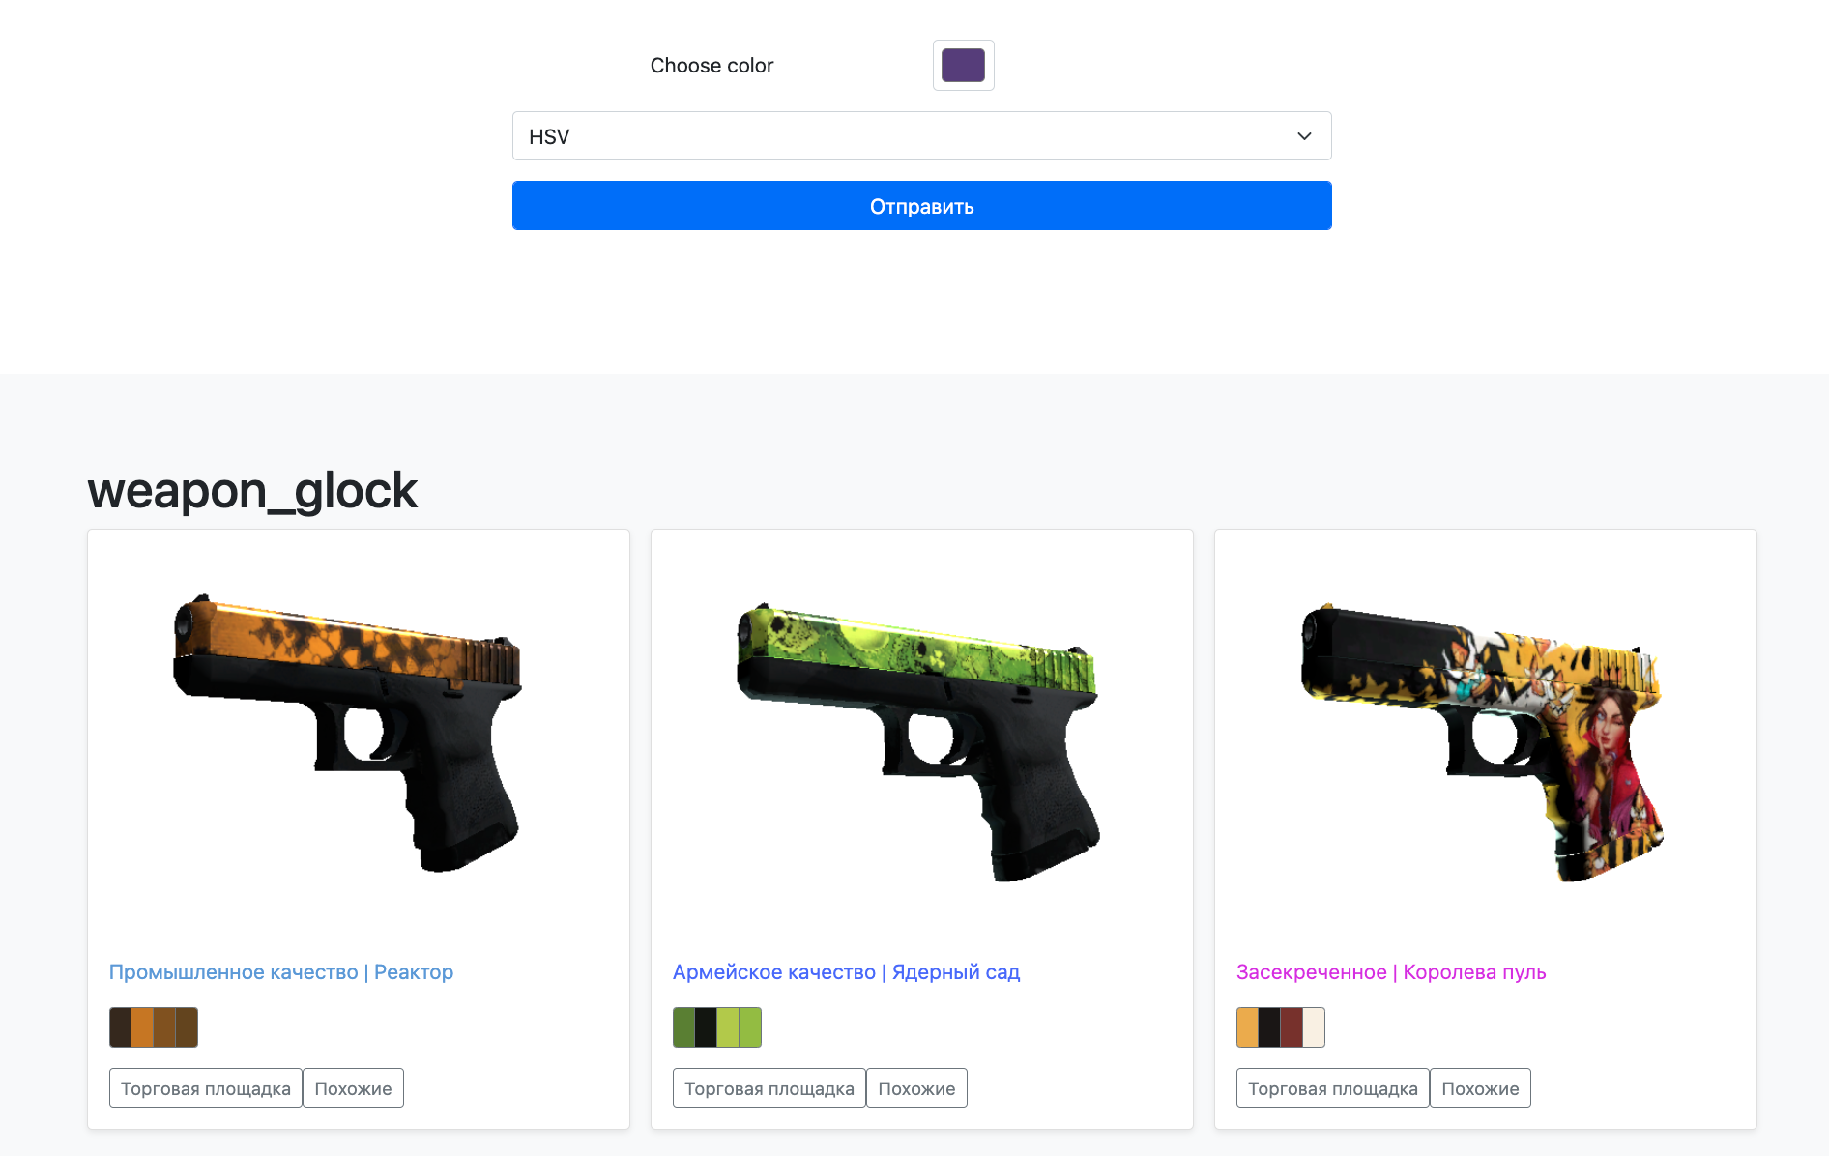1829x1156 pixels.
Task: Click Похожие under Реактор
Action: tap(353, 1088)
